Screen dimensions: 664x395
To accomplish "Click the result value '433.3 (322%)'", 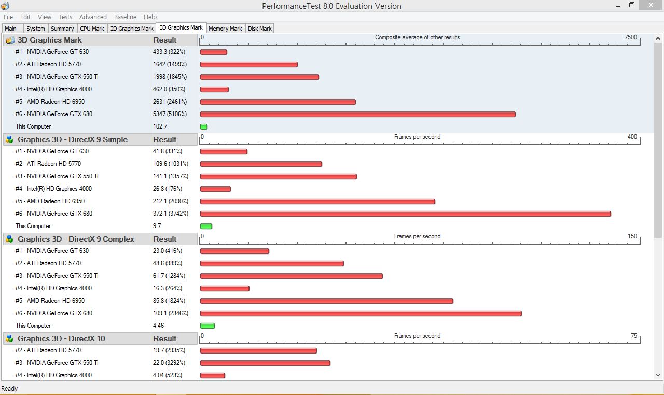I will [x=169, y=52].
